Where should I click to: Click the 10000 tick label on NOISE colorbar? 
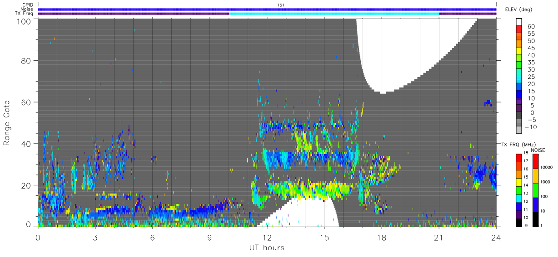tap(546, 167)
